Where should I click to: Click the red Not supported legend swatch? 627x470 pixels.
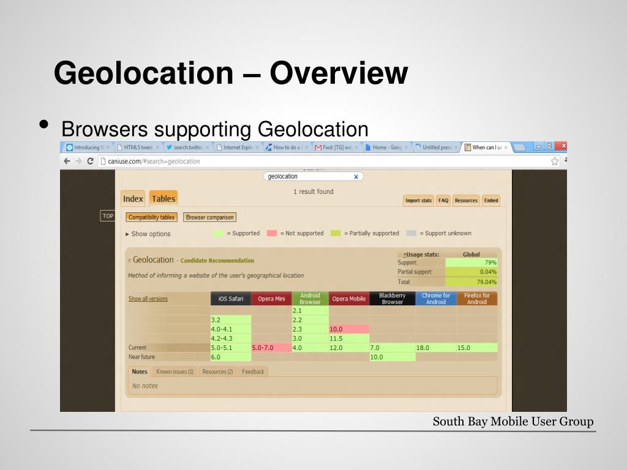pyautogui.click(x=272, y=233)
